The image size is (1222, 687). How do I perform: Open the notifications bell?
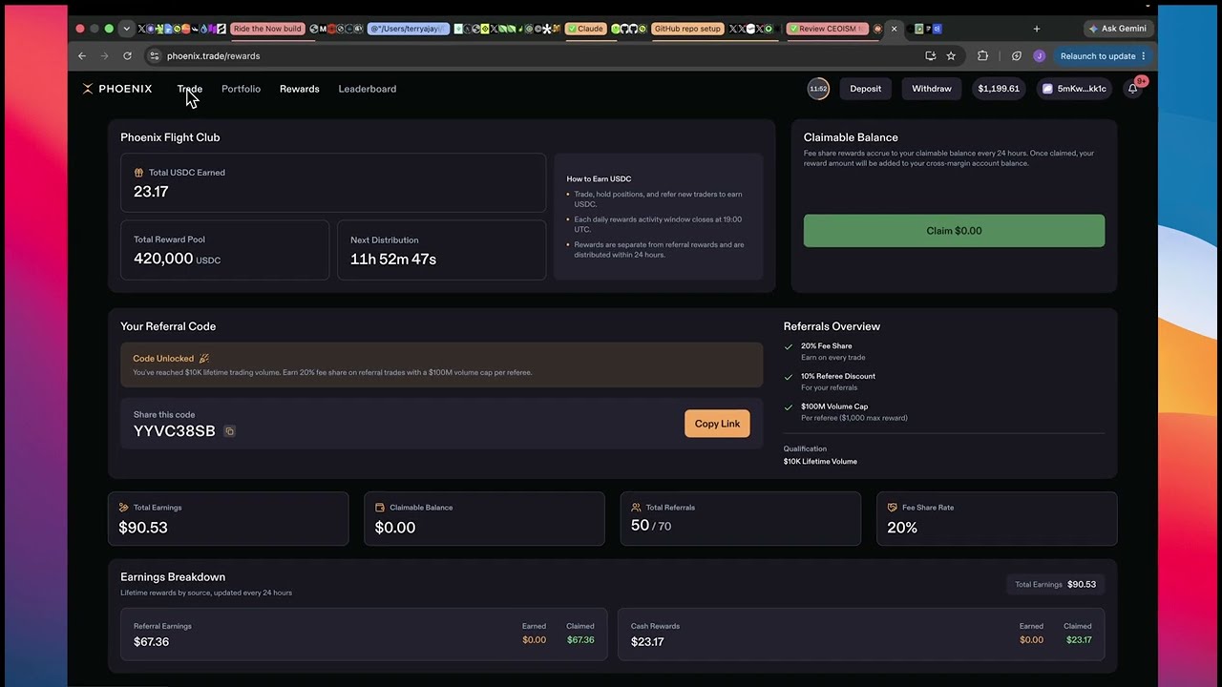point(1132,89)
